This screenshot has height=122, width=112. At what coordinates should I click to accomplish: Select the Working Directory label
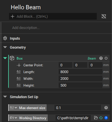tap(33, 118)
